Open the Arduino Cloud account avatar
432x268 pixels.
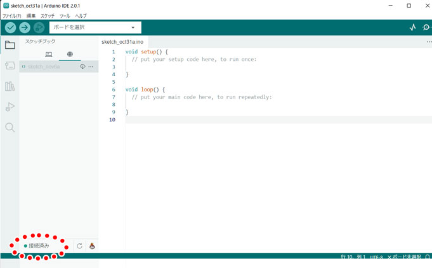tap(92, 246)
